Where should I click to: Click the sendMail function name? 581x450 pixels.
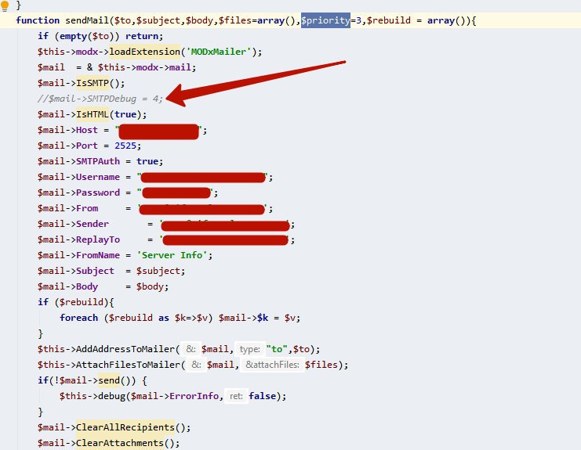click(87, 20)
